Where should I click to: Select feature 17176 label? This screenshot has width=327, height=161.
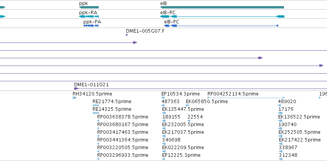coord(286,109)
